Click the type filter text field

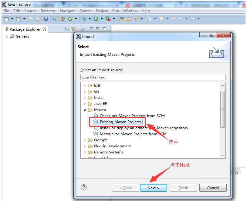point(153,77)
